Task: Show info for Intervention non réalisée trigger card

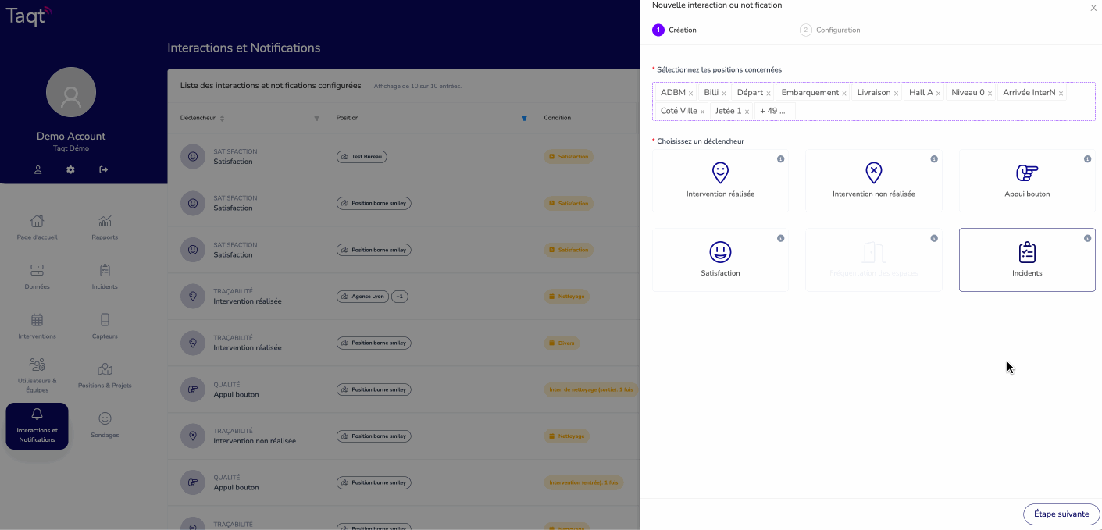Action: coord(934,159)
